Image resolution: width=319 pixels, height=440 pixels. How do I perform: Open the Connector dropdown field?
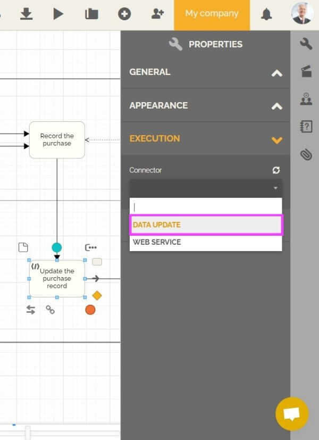[205, 188]
